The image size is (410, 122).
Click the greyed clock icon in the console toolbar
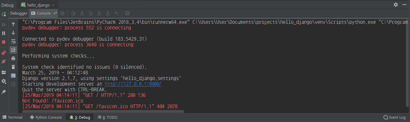pos(13,84)
